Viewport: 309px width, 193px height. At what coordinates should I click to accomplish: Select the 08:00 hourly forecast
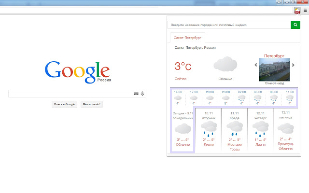[274, 97]
